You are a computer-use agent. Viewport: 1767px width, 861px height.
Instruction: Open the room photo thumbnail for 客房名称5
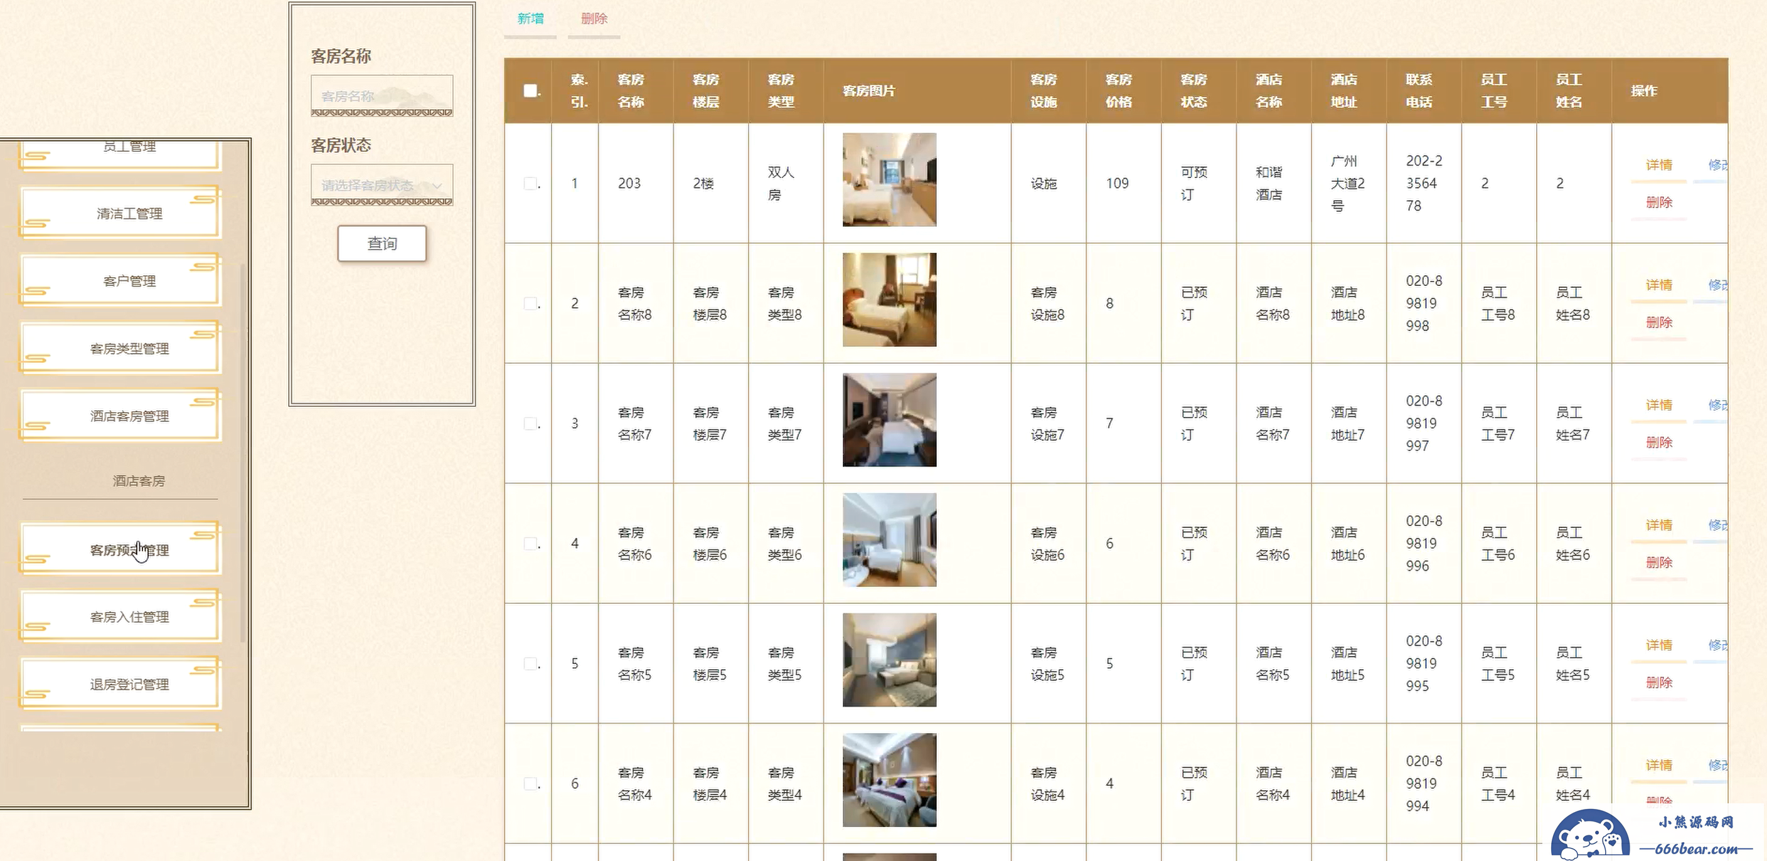(x=889, y=660)
